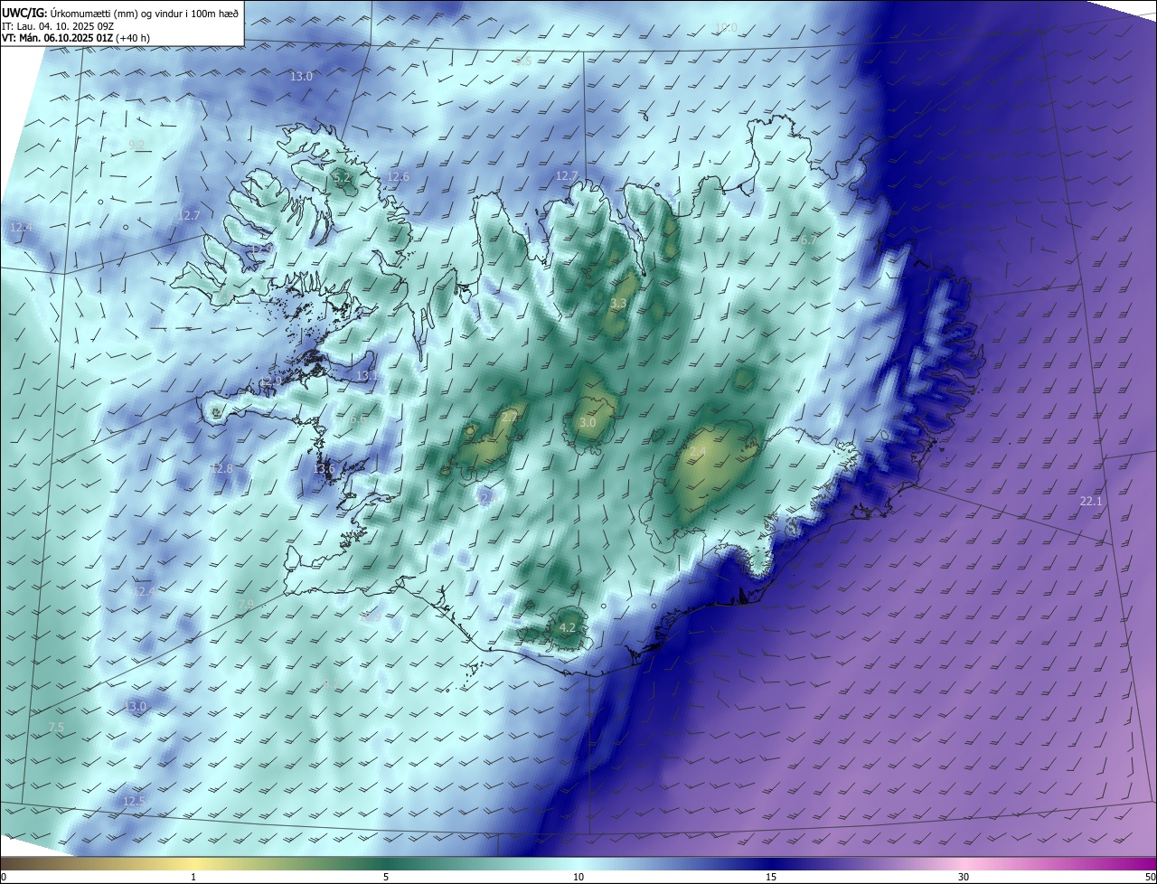
Task: Click the 6.7 value label
Action: 807,240
